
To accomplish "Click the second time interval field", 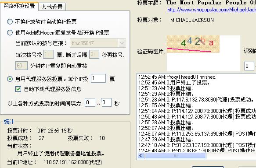I will click(x=106, y=102).
